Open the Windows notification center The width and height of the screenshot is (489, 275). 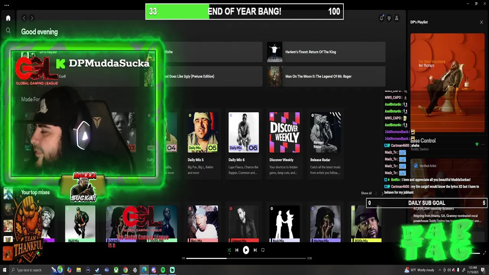[x=483, y=270]
